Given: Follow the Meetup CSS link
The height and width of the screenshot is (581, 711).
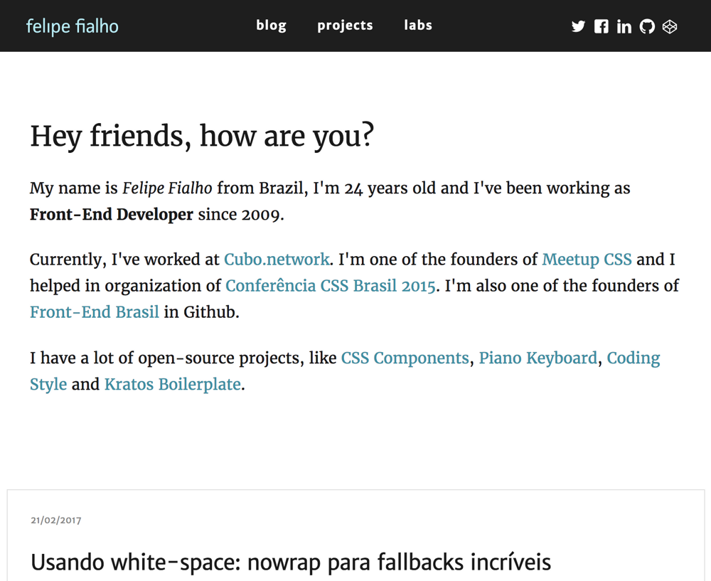Looking at the screenshot, I should click(587, 260).
